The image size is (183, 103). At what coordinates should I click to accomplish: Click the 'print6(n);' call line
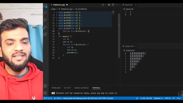[72, 53]
